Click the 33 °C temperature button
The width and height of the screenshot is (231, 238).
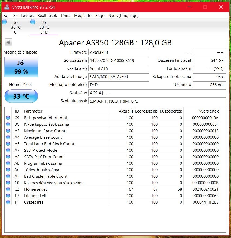point(21,96)
